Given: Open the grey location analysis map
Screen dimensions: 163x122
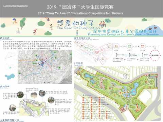Looking at the screenshot, I should point(45,67).
